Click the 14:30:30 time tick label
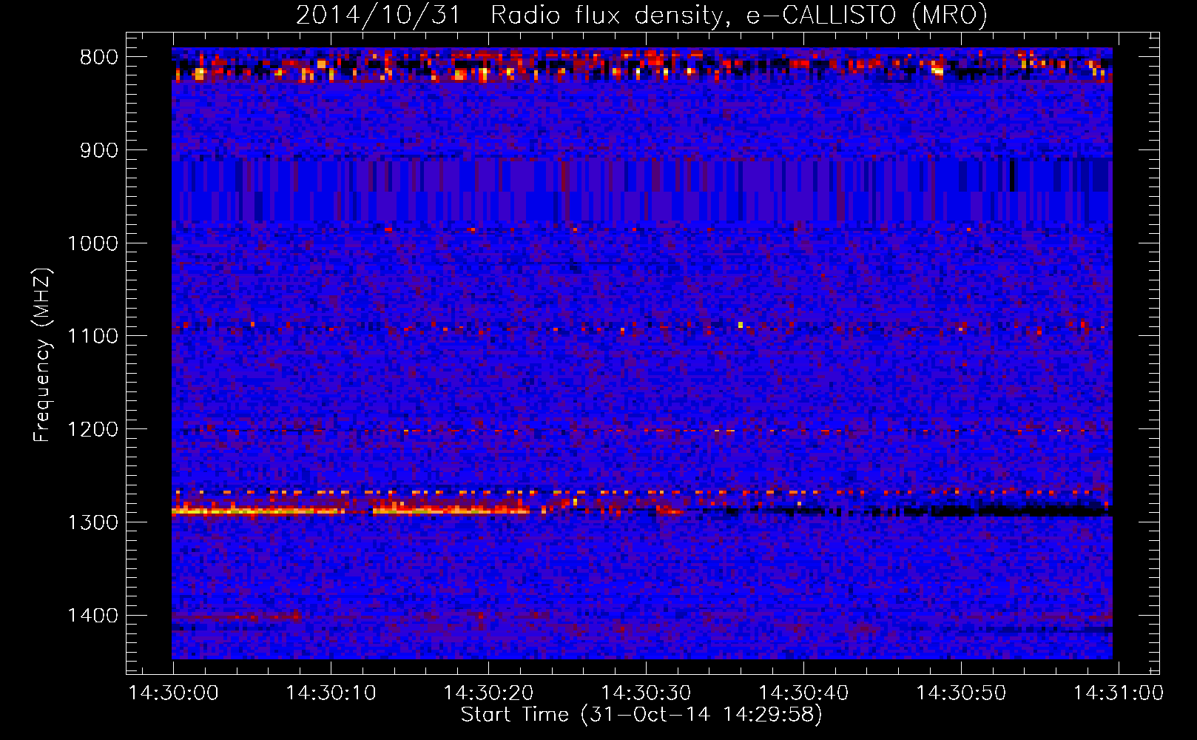 point(647,693)
